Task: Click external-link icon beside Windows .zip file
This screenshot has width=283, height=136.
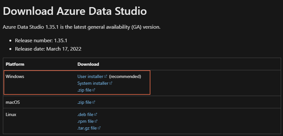Action: click(x=94, y=90)
